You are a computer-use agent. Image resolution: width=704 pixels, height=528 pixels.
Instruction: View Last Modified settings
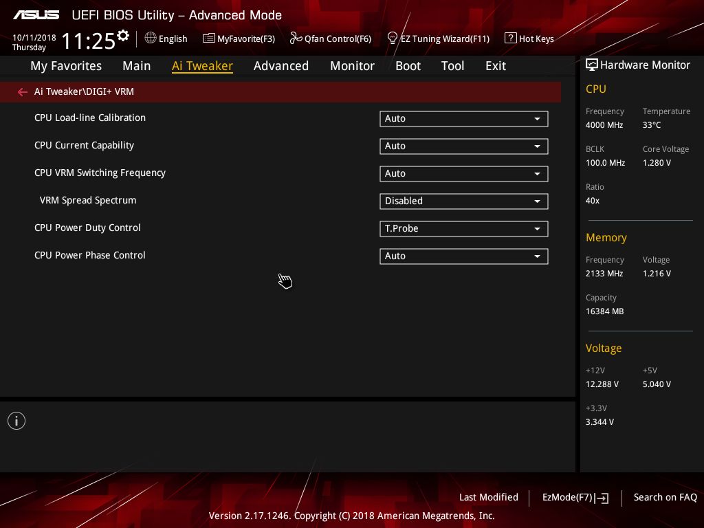click(x=489, y=497)
